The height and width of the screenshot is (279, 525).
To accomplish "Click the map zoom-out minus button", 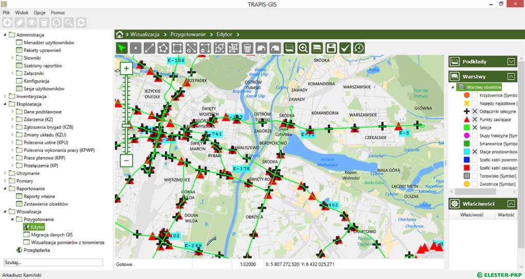I will tap(126, 161).
